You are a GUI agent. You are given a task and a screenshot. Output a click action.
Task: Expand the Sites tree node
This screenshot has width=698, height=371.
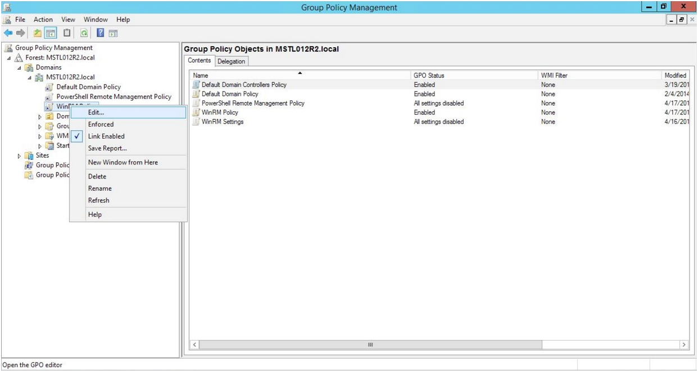coord(18,155)
